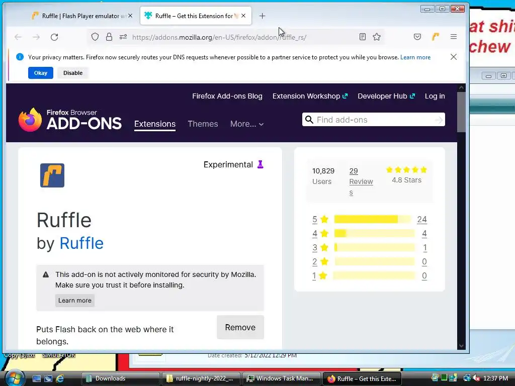
Task: Open the 29 Reviews link
Action: click(x=361, y=181)
